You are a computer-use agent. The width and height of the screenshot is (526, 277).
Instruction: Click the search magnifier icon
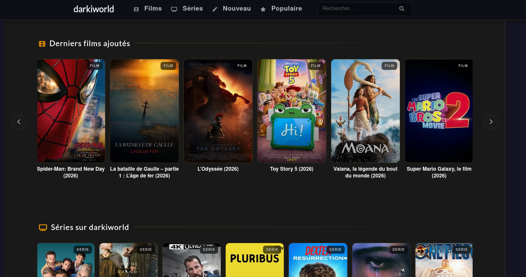point(401,9)
